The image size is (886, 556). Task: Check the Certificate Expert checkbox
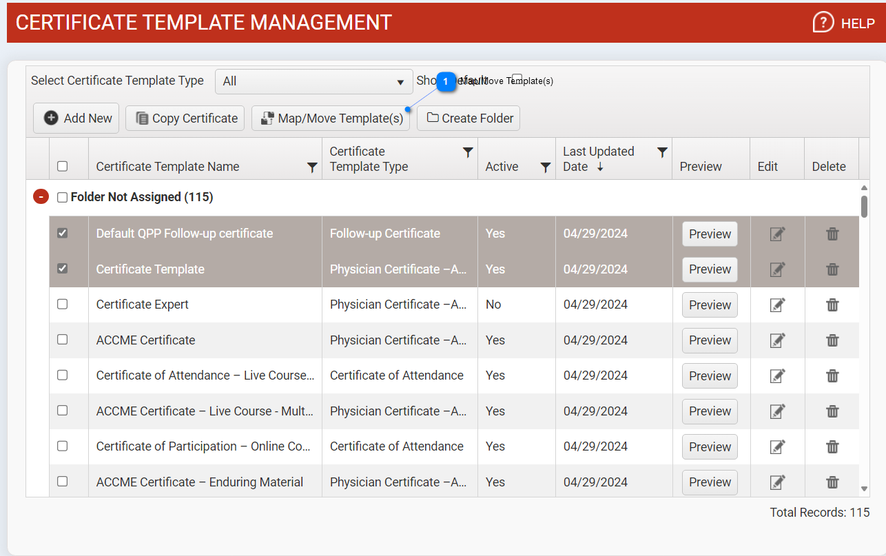[x=62, y=304]
